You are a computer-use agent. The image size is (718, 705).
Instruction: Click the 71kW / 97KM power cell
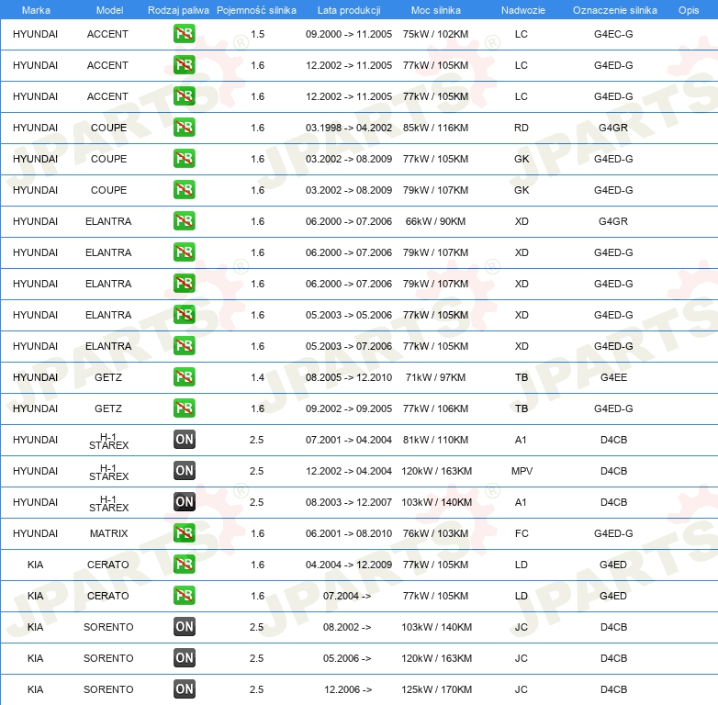click(435, 377)
